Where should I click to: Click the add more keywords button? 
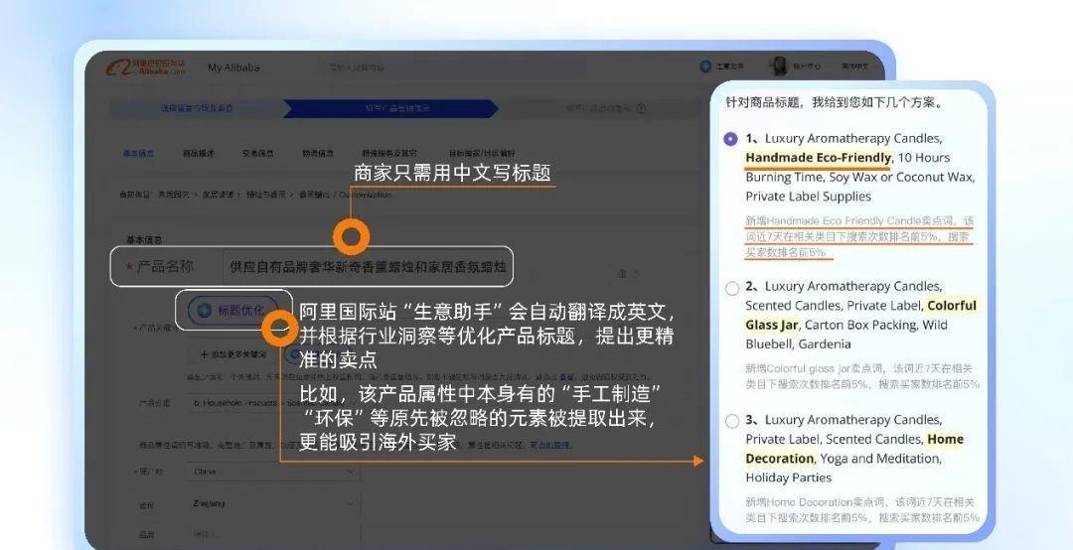(231, 354)
